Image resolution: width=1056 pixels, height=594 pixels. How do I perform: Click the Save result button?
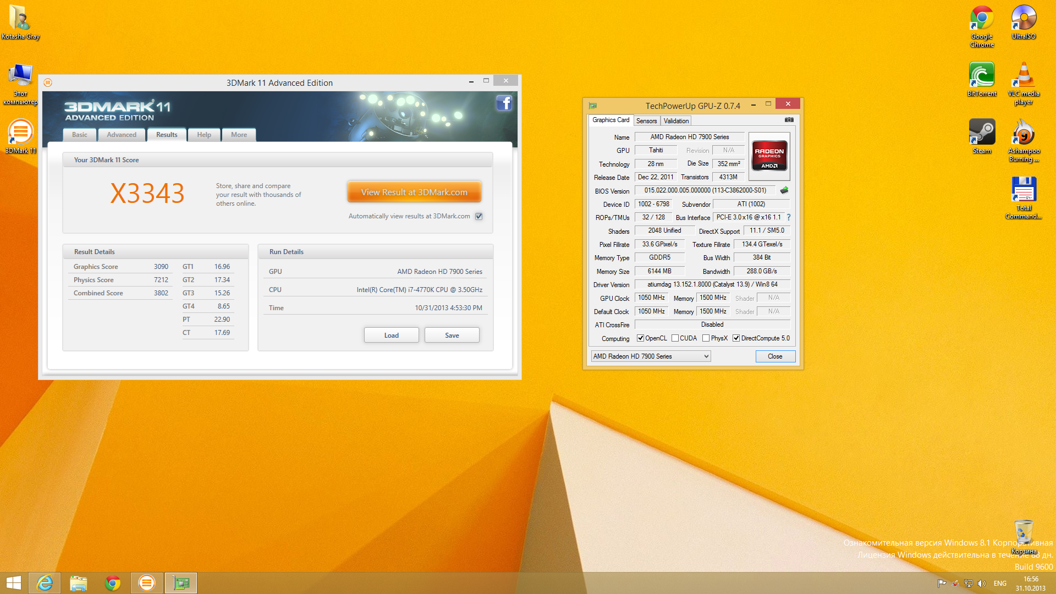pos(452,335)
